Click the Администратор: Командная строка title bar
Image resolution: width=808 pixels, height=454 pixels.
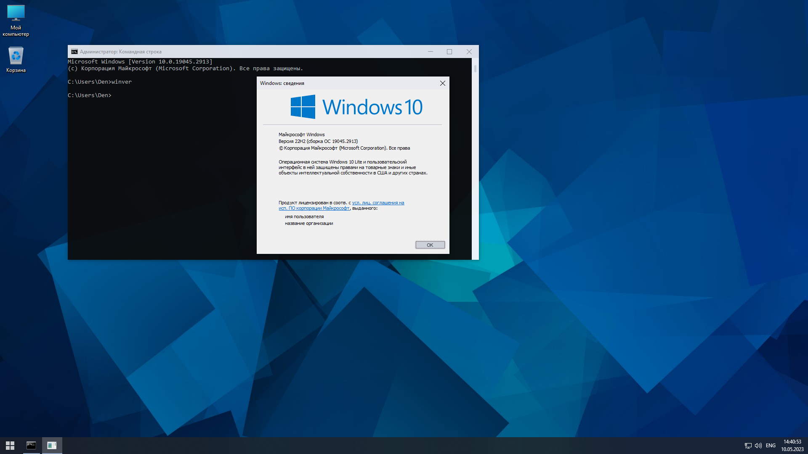point(252,52)
